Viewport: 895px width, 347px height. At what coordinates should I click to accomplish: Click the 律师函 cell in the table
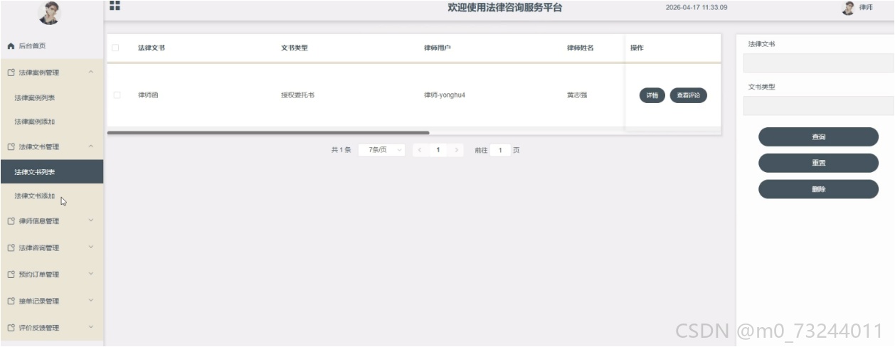(148, 95)
